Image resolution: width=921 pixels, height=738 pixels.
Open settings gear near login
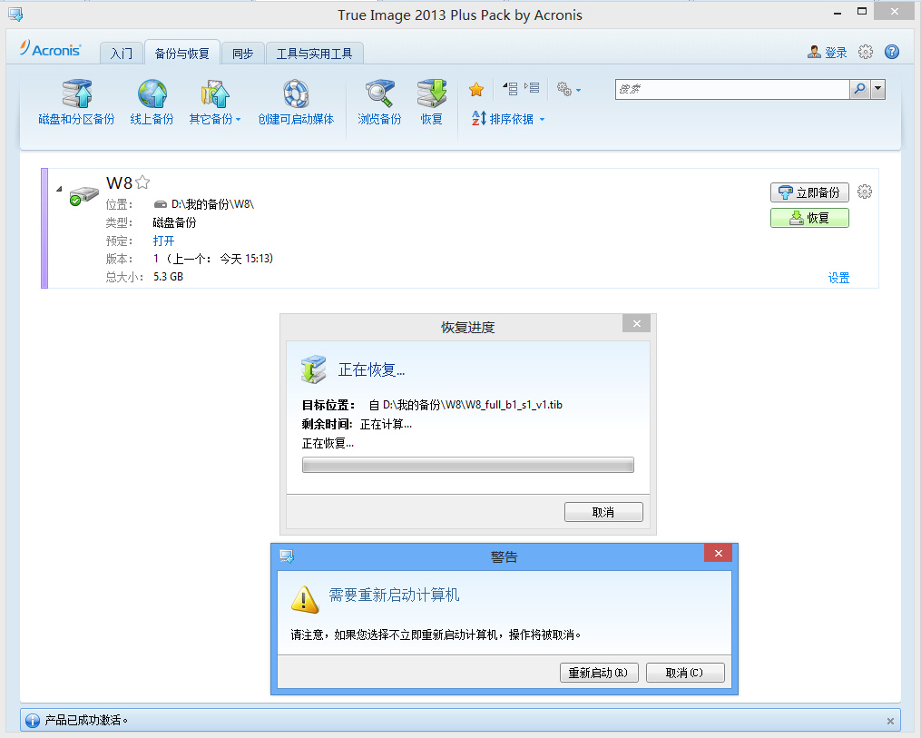click(866, 52)
